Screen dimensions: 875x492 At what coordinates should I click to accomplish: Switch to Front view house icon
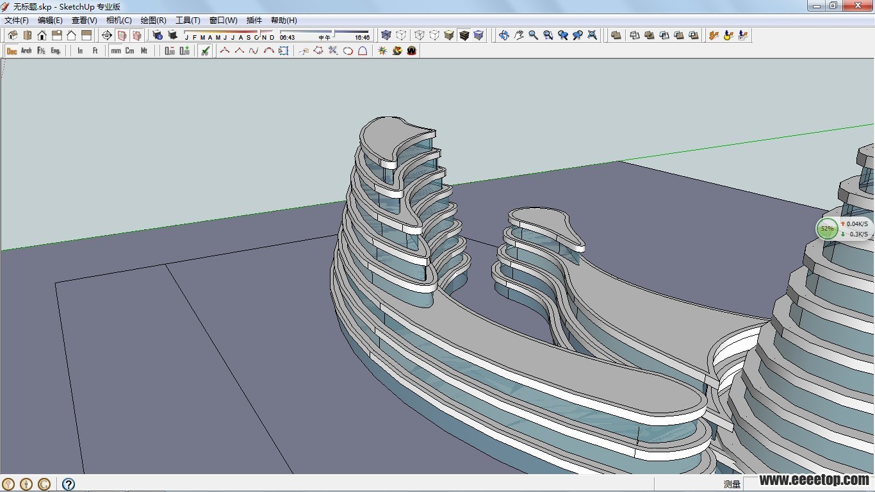(x=42, y=35)
